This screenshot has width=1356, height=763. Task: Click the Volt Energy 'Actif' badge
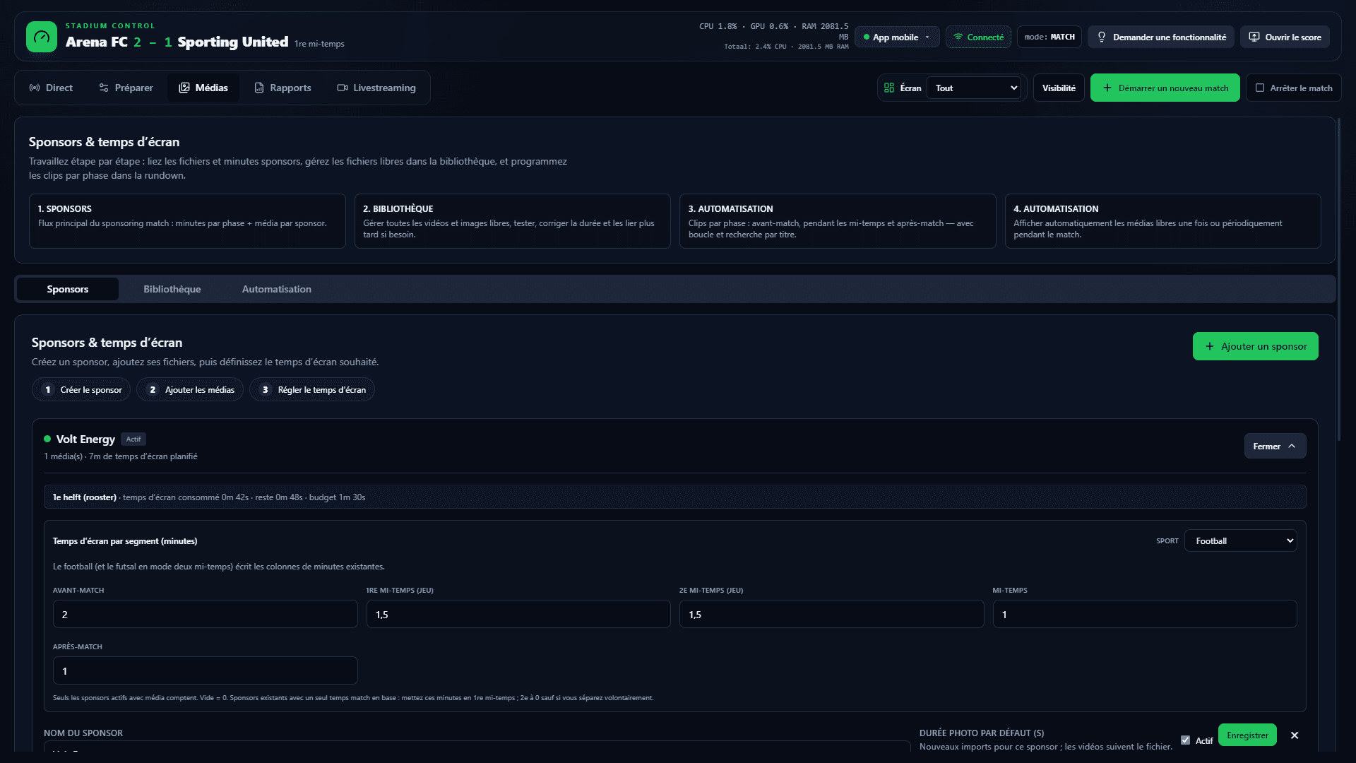(133, 439)
